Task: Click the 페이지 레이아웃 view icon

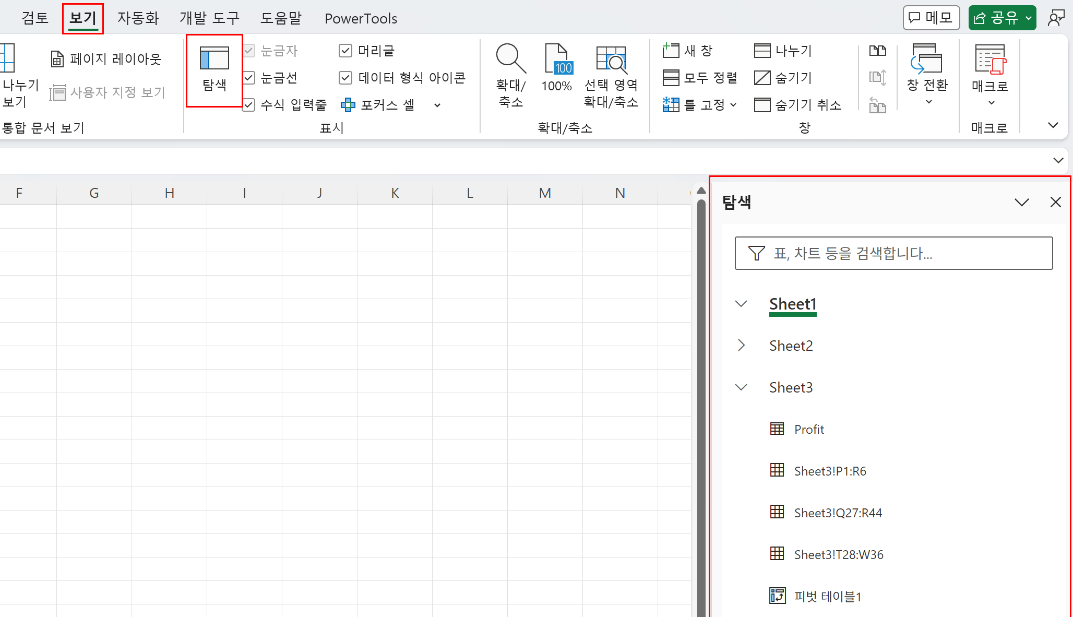Action: pos(57,59)
